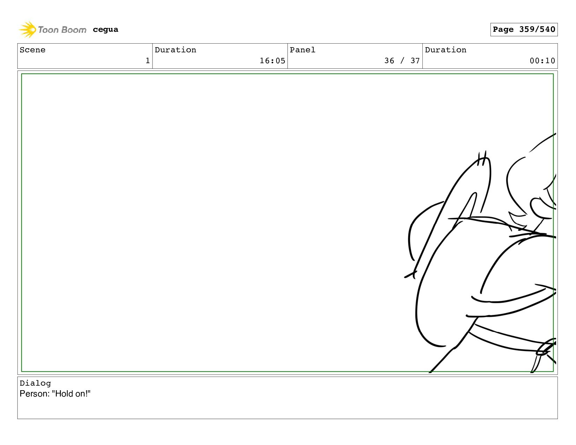
Task: Click the scene Duration value 16:05
Action: point(272,61)
